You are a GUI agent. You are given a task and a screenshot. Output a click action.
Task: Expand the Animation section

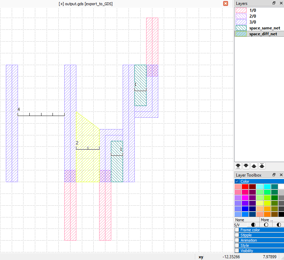[x=237, y=240]
